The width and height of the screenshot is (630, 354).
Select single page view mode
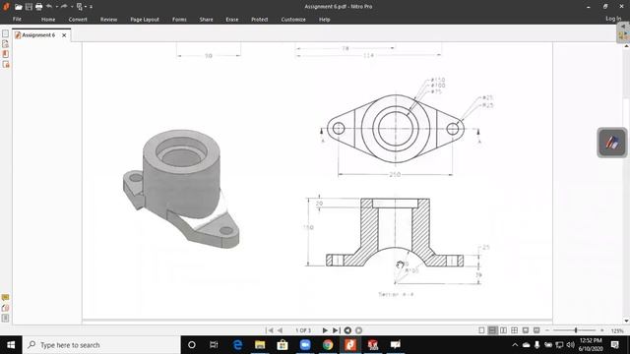click(481, 330)
